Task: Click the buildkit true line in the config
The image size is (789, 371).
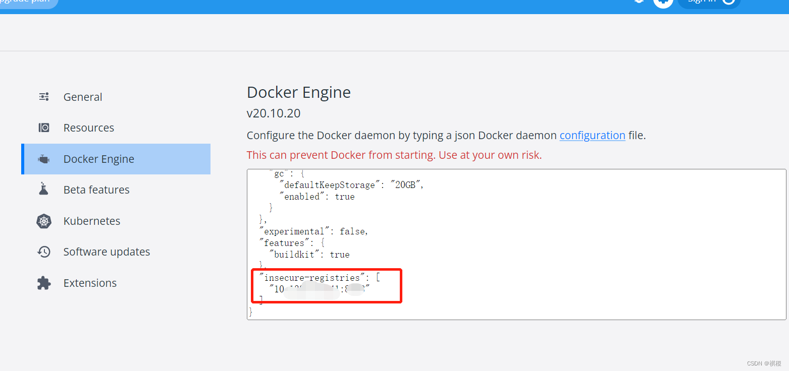Action: point(308,254)
